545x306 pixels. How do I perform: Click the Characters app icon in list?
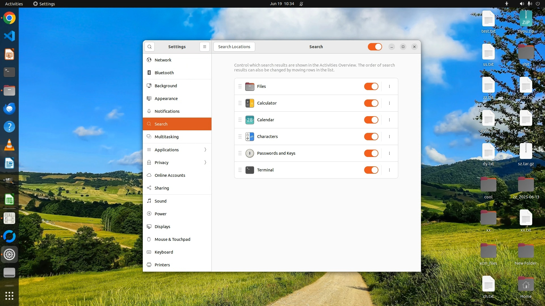pyautogui.click(x=250, y=137)
